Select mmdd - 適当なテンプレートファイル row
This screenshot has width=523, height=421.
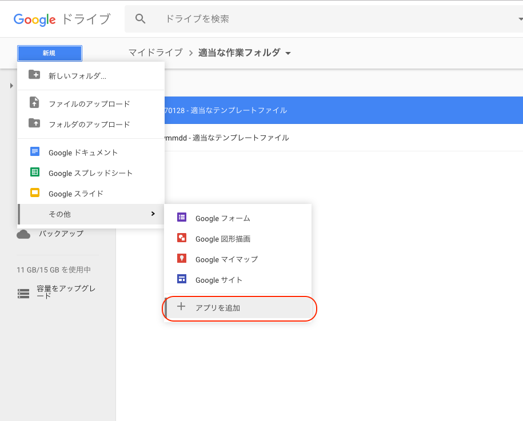pos(344,138)
